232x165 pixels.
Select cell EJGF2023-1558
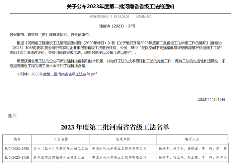tap(17, 149)
